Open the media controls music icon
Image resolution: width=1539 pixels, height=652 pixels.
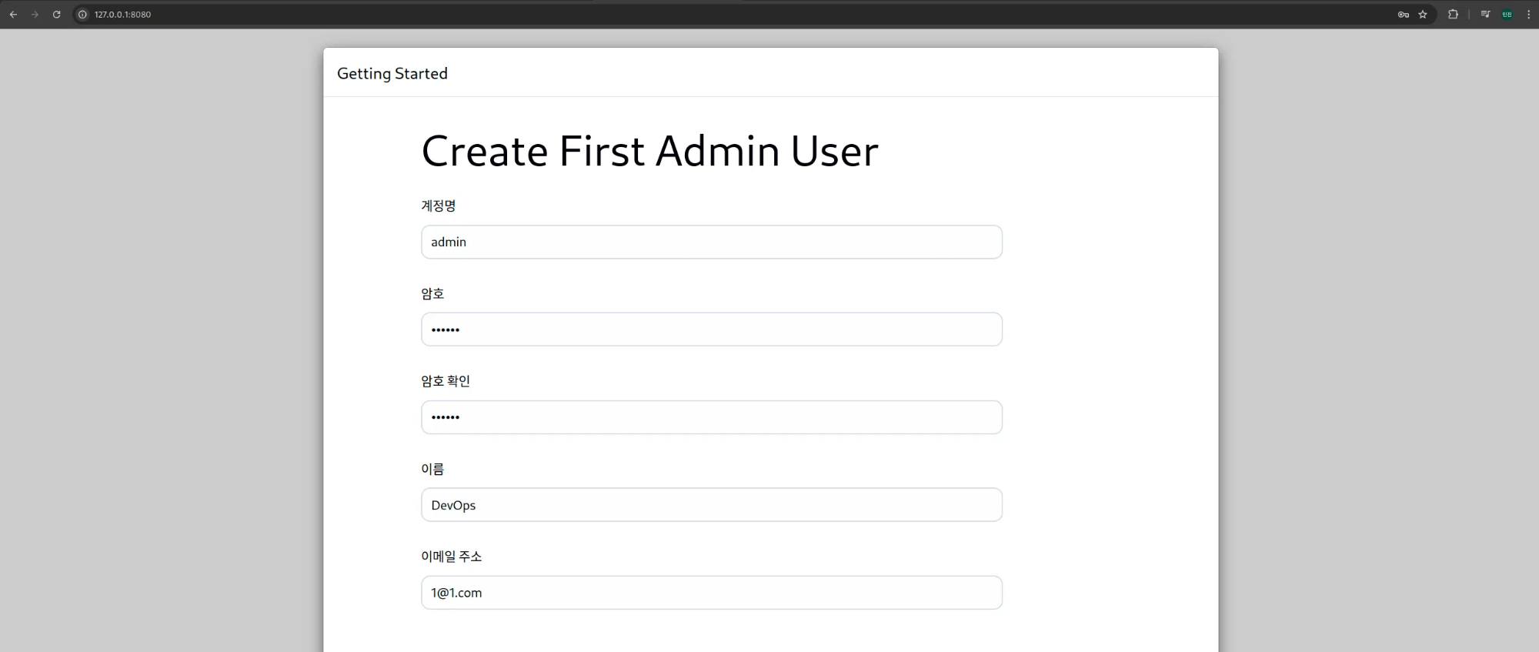point(1485,15)
